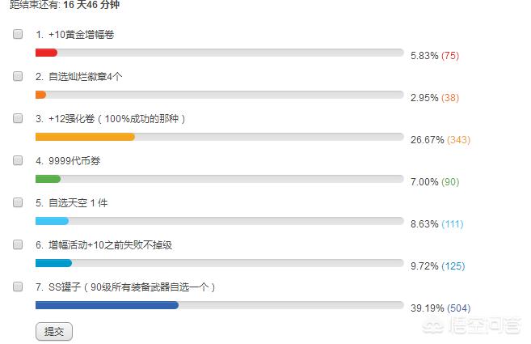Viewport: 531px width, 344px height.
Task: Click the 提交 submit button
Action: point(54,331)
